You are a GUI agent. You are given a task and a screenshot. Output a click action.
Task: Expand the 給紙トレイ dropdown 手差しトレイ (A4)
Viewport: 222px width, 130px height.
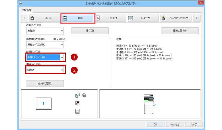[45, 57]
